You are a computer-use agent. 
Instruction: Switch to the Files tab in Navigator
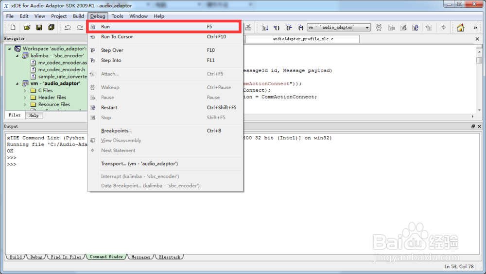click(15, 115)
